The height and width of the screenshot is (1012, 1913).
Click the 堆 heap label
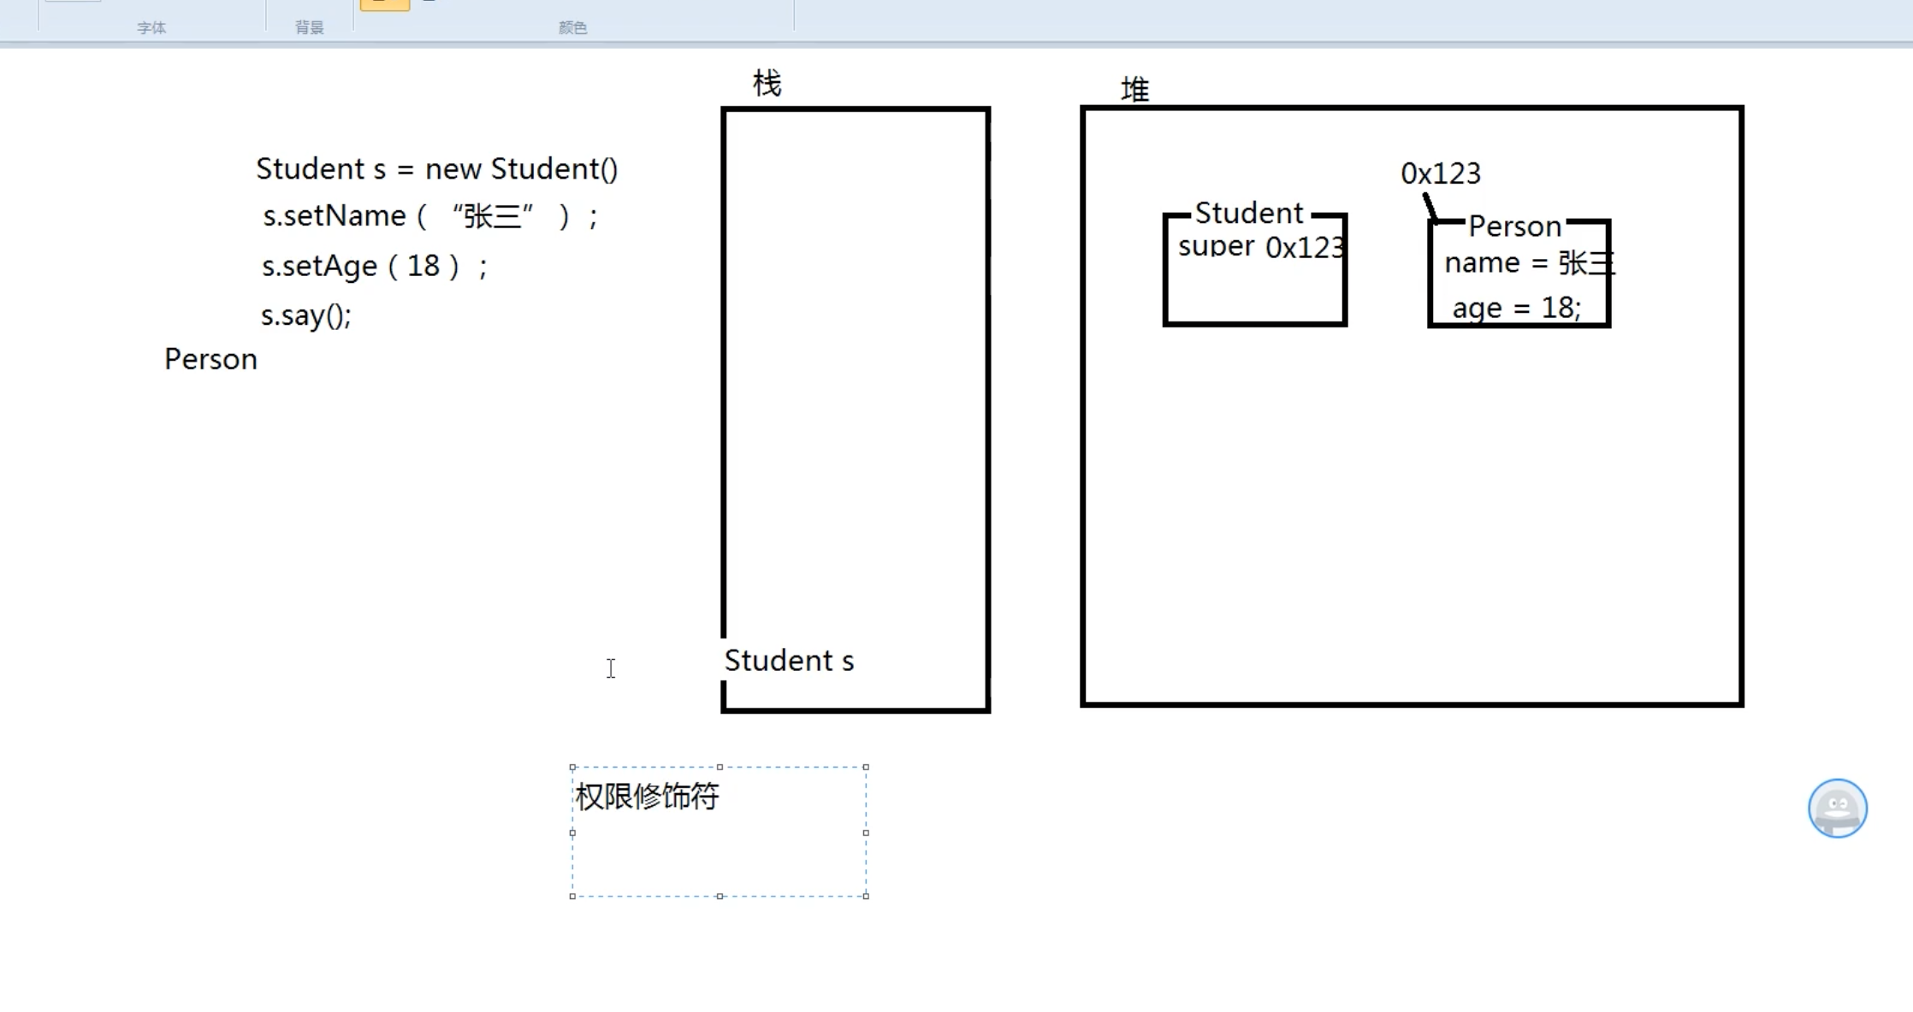point(1135,89)
